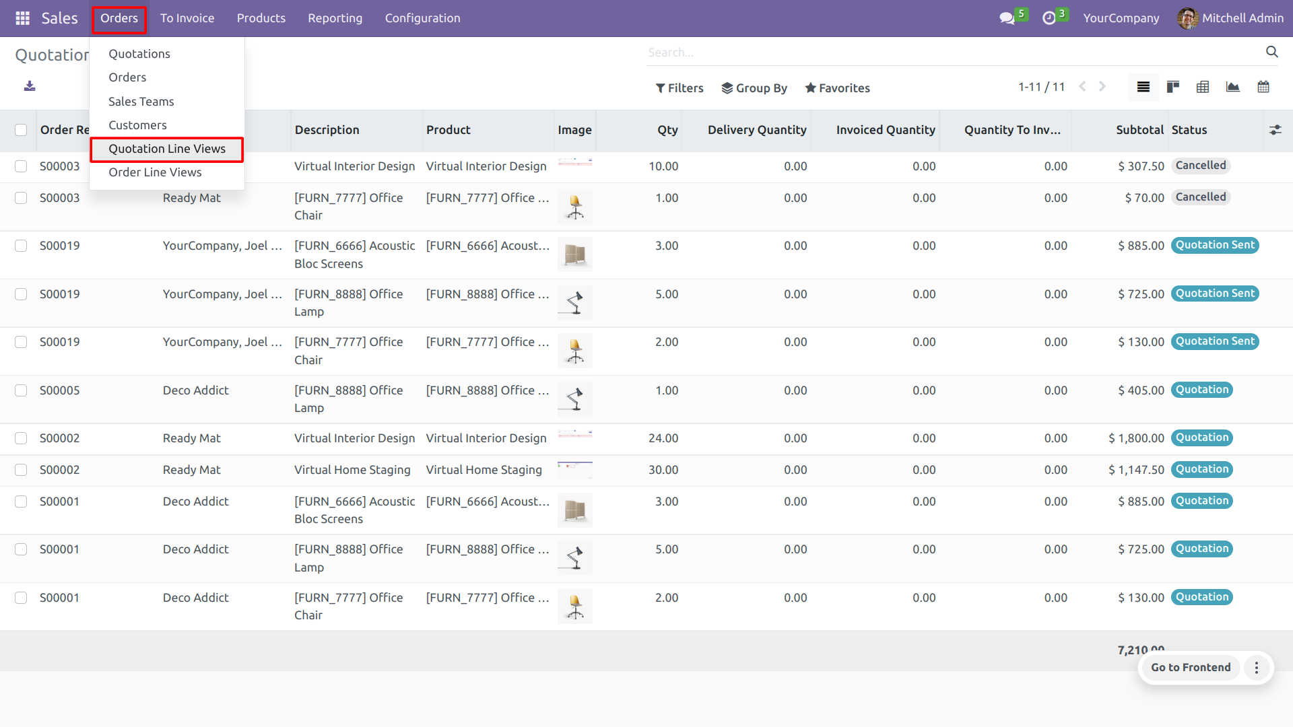Click the Go to Frontend button

click(1190, 667)
